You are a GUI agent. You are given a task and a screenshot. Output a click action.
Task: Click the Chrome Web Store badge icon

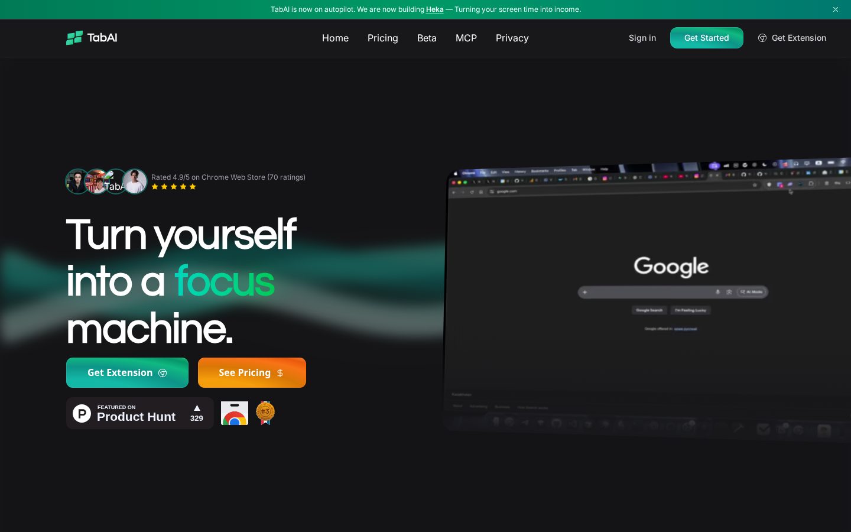point(235,413)
